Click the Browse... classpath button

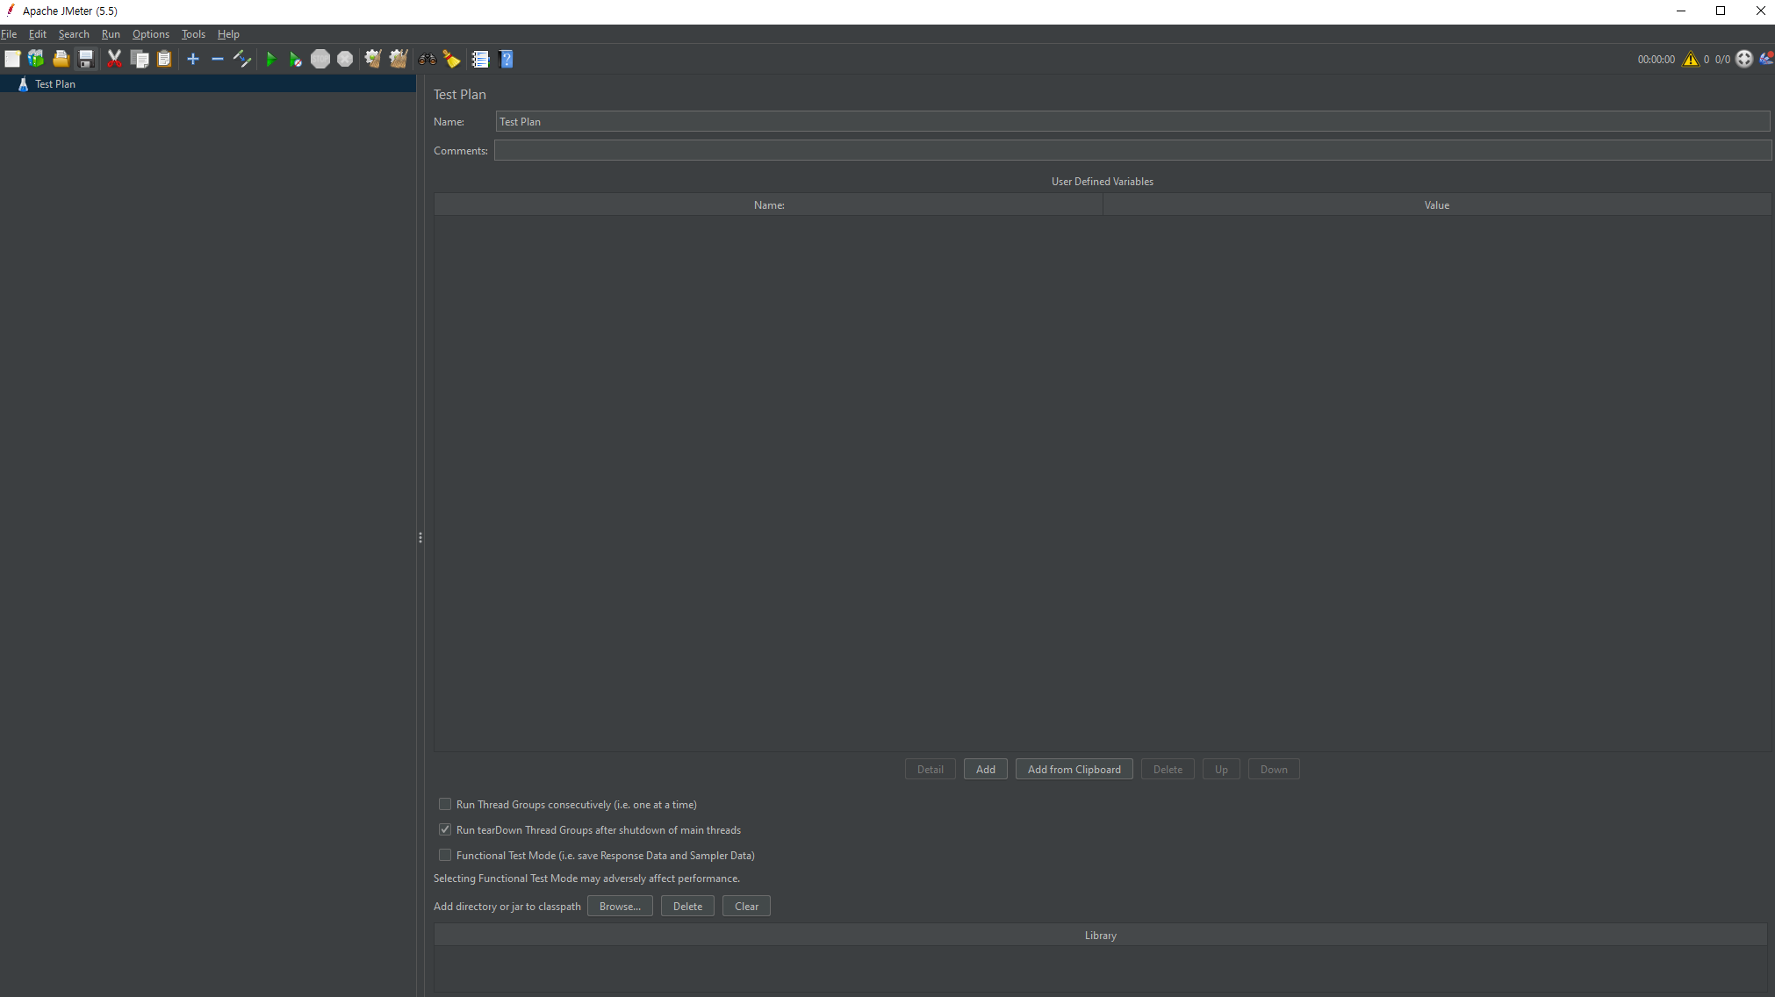point(620,906)
